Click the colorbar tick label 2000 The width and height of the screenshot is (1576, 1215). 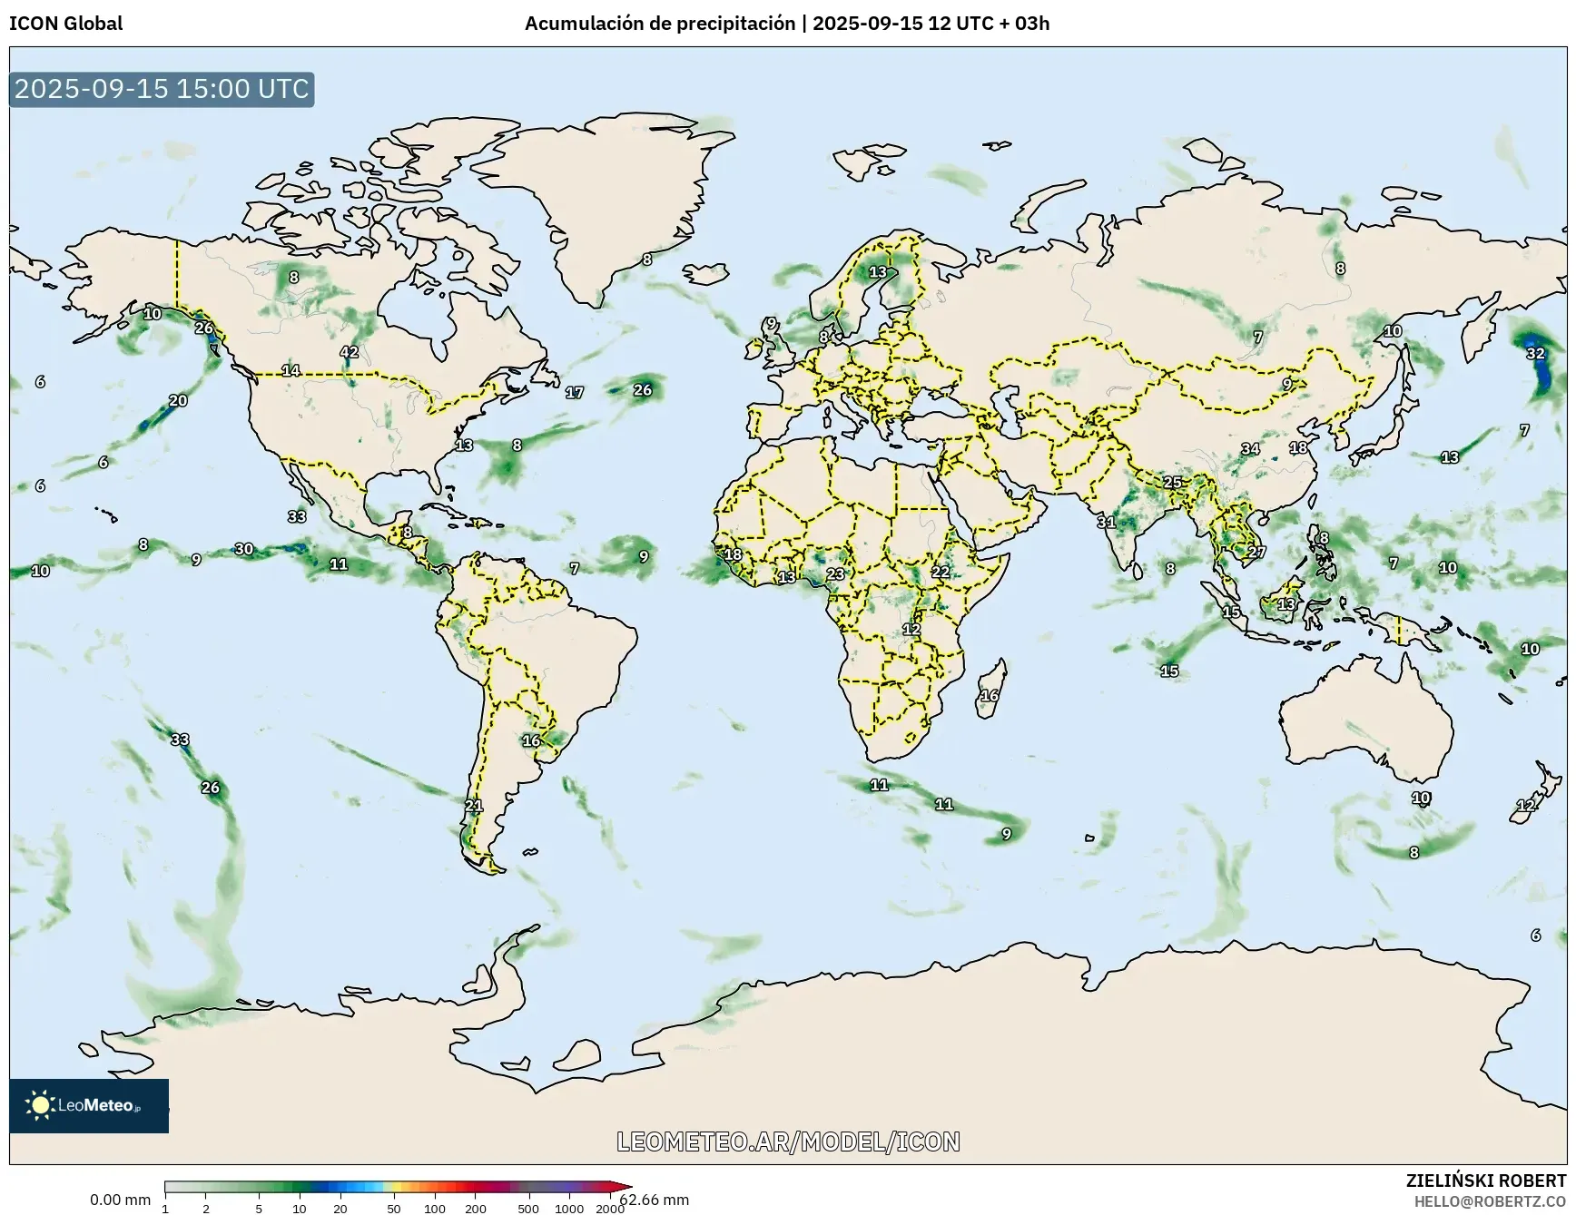pos(610,1209)
